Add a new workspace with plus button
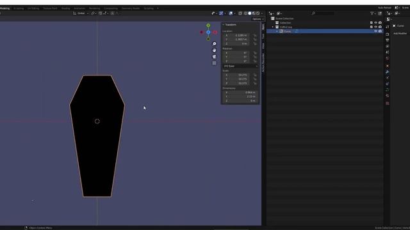The image size is (410, 230). (158, 8)
